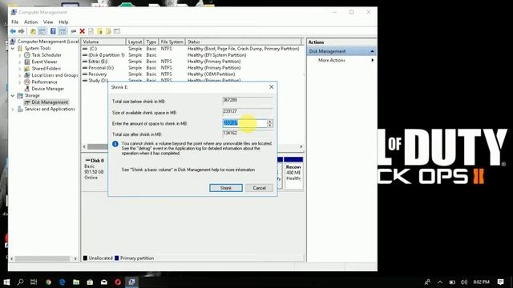Click the total size after shrink value
The image size is (513, 288).
tap(247, 134)
